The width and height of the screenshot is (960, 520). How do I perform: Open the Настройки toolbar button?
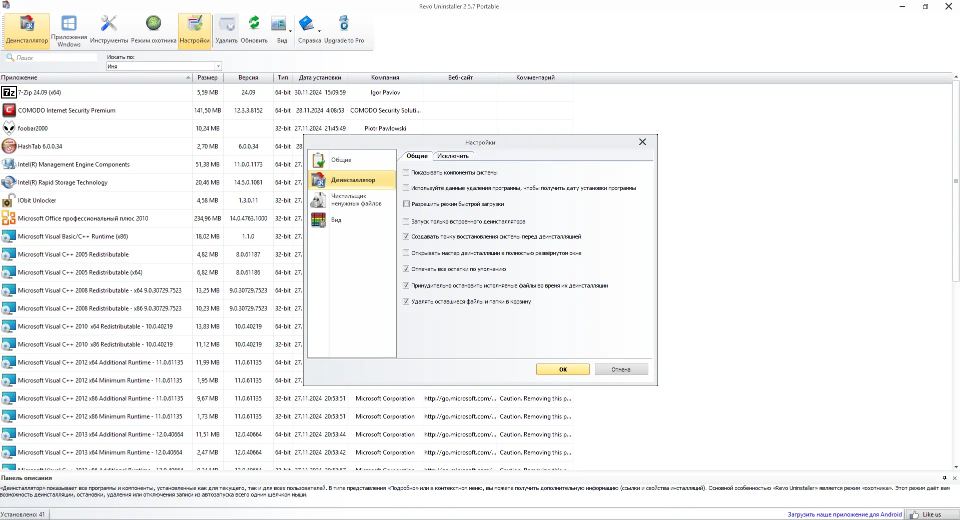click(195, 31)
